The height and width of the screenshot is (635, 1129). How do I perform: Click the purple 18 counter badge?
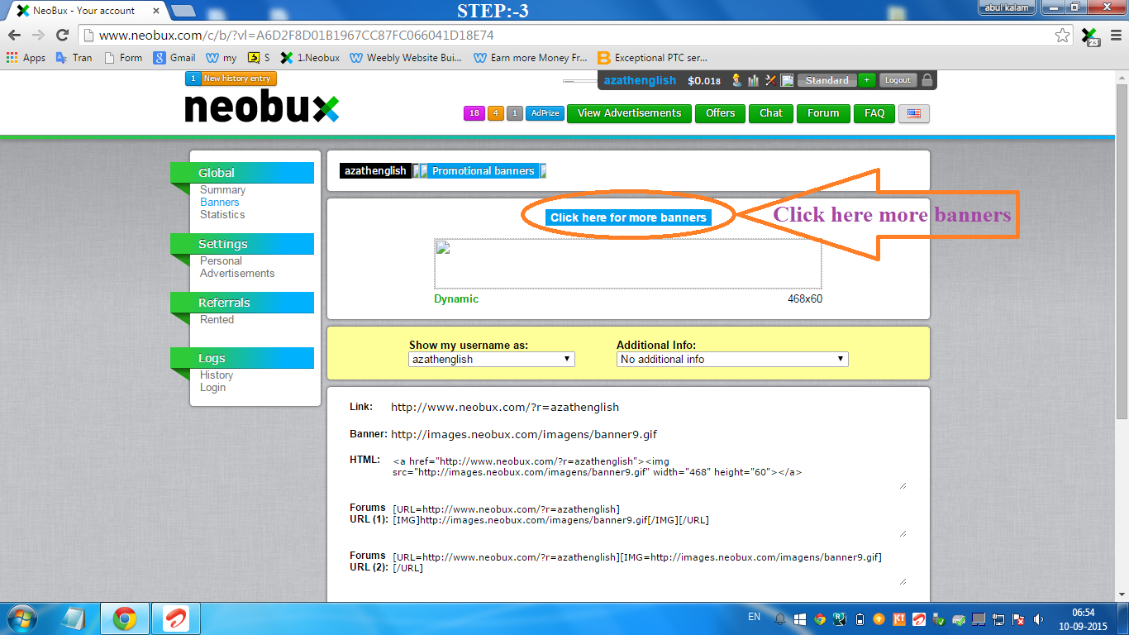pos(474,113)
